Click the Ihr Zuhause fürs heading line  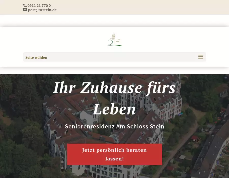pyautogui.click(x=114, y=88)
